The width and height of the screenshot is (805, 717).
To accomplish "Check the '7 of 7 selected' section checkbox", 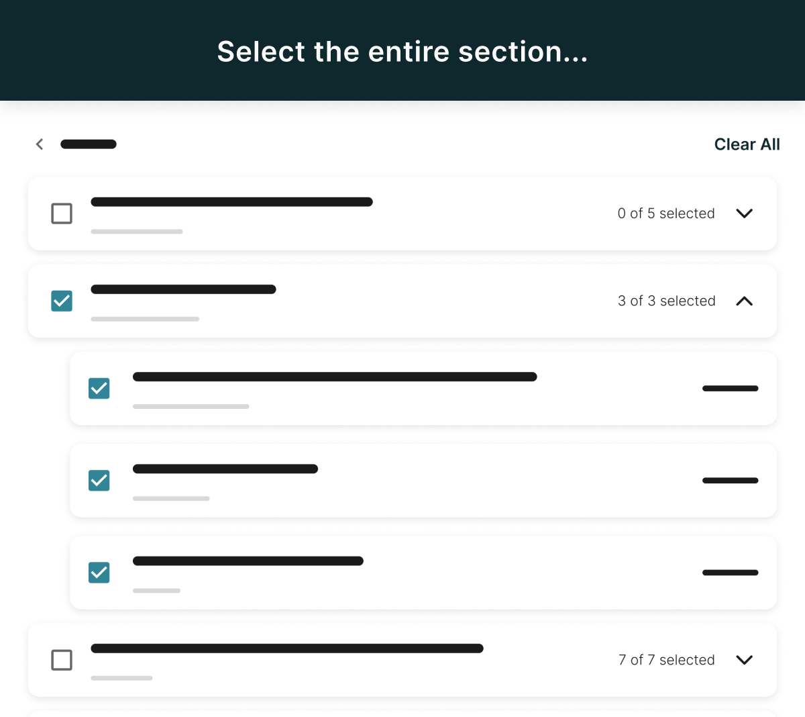I will point(62,660).
